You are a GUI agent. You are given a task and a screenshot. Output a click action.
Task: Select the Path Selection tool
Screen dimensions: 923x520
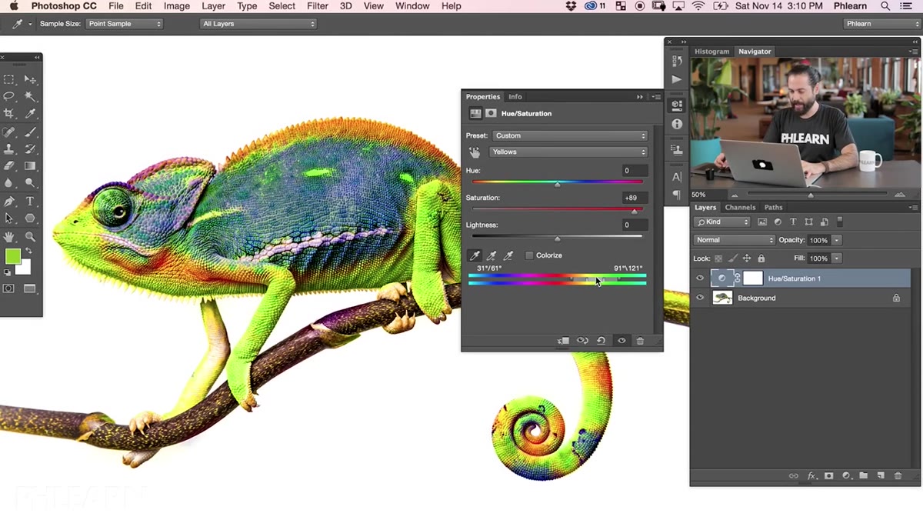(x=9, y=218)
